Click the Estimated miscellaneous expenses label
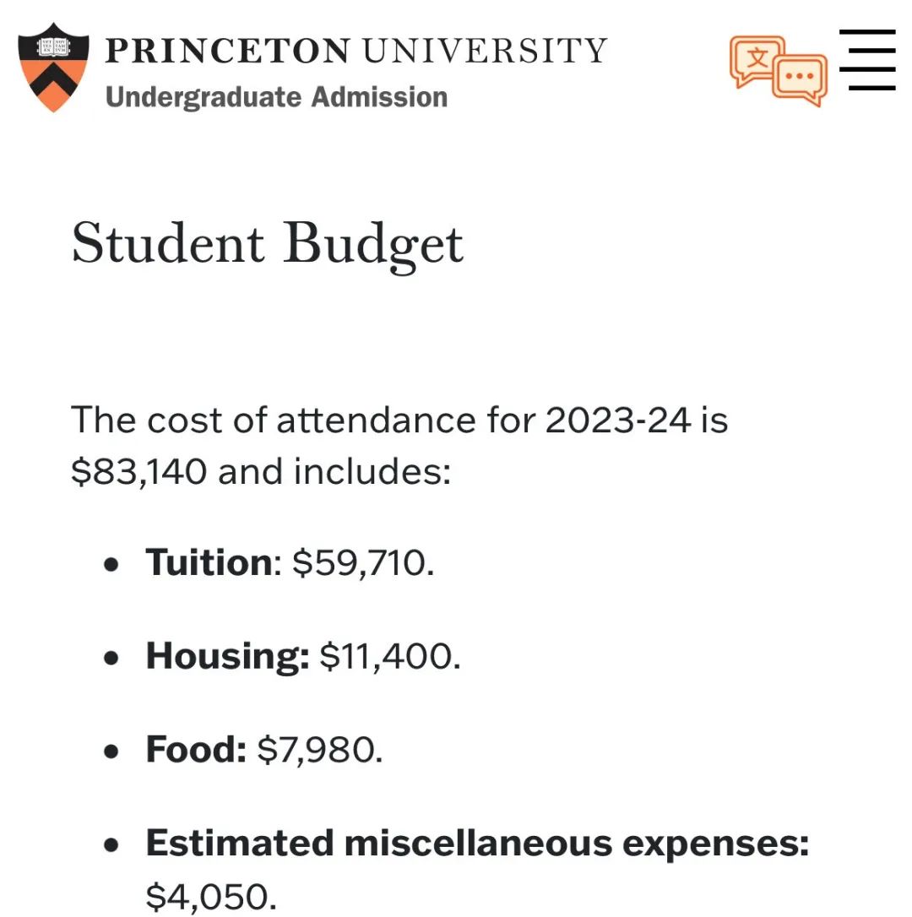The width and height of the screenshot is (912, 917). (x=477, y=844)
